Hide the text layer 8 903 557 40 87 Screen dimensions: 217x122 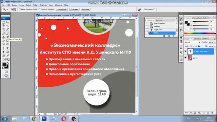point(185,51)
